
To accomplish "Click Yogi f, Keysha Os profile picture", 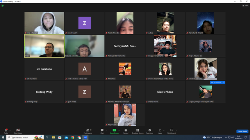I will pyautogui.click(x=206, y=46).
